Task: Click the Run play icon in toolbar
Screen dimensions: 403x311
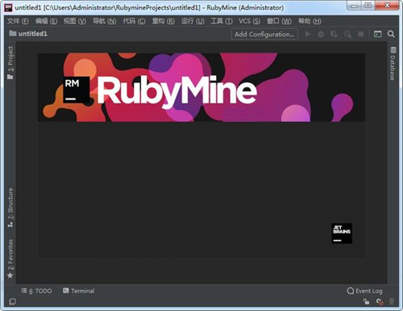Action: coord(308,34)
